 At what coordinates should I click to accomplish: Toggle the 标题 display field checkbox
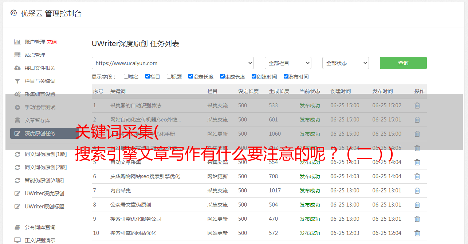pos(169,76)
